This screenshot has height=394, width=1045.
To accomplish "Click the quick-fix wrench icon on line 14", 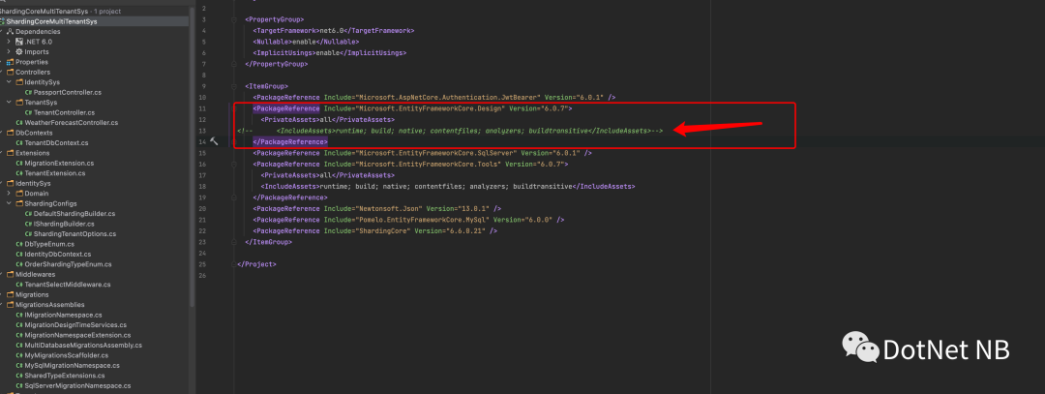I will click(x=214, y=141).
